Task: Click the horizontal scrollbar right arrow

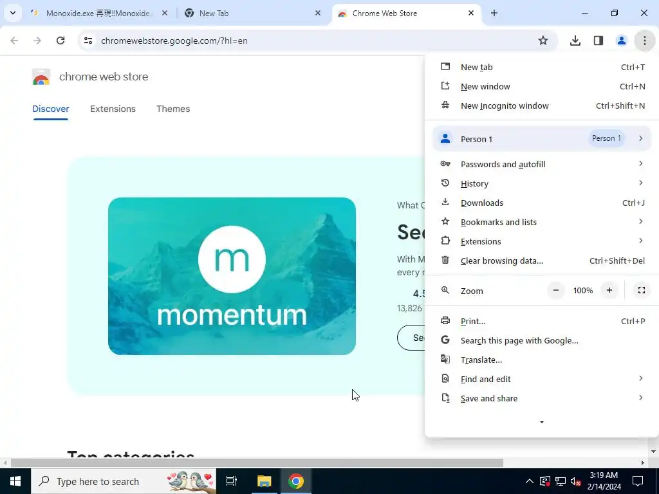Action: (643, 463)
